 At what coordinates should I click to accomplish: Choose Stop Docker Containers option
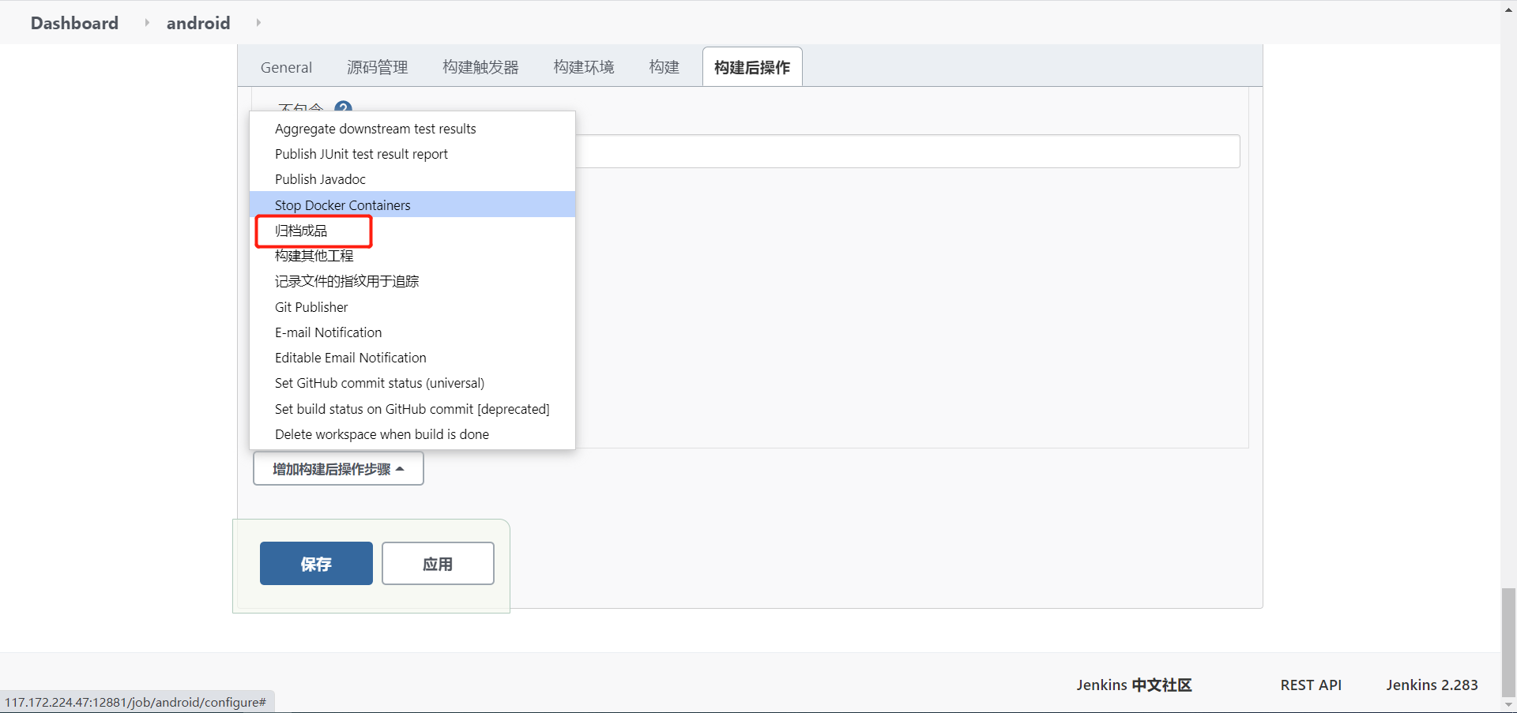pyautogui.click(x=412, y=205)
